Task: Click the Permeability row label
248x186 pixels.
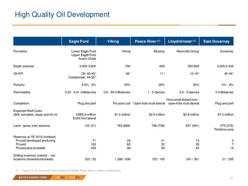Action: (x=22, y=92)
